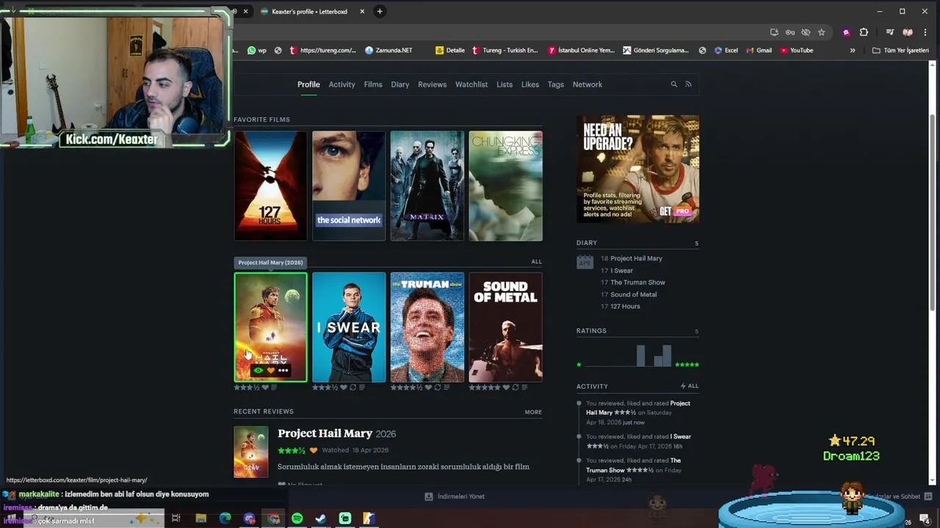Open the Extensions puzzle icon
Viewport: 940px width, 528px height.
[x=864, y=32]
